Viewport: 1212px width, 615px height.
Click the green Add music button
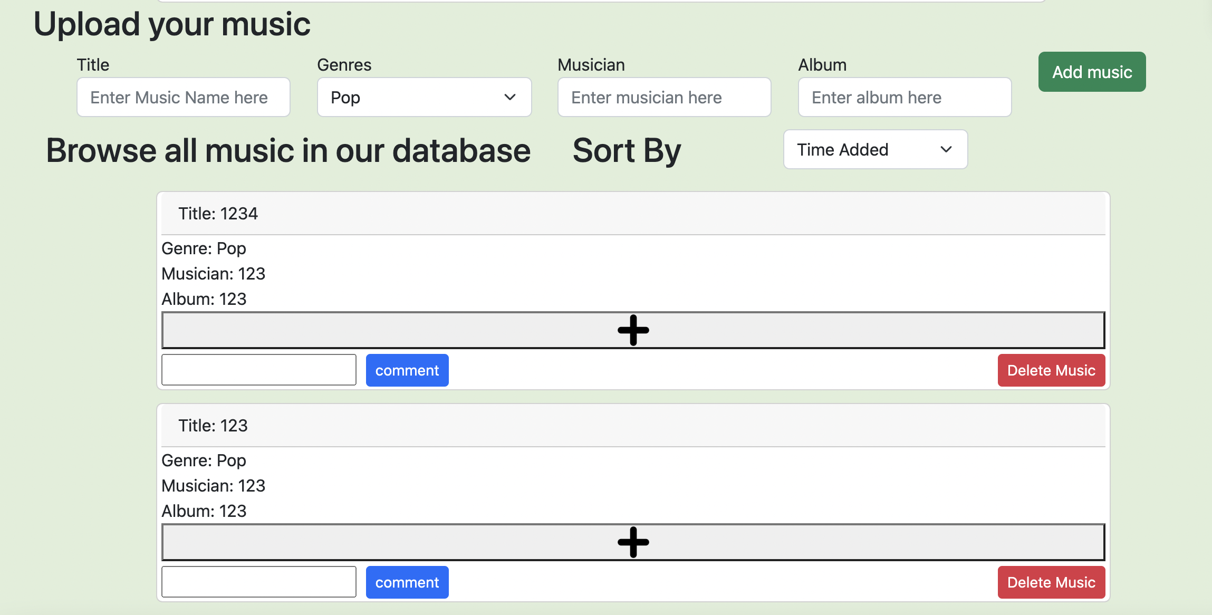point(1092,72)
